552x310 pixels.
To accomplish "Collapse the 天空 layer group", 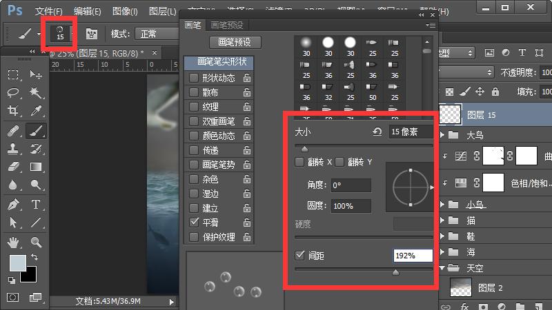I will coord(442,268).
